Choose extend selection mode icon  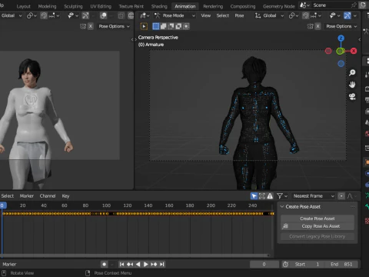(163, 26)
